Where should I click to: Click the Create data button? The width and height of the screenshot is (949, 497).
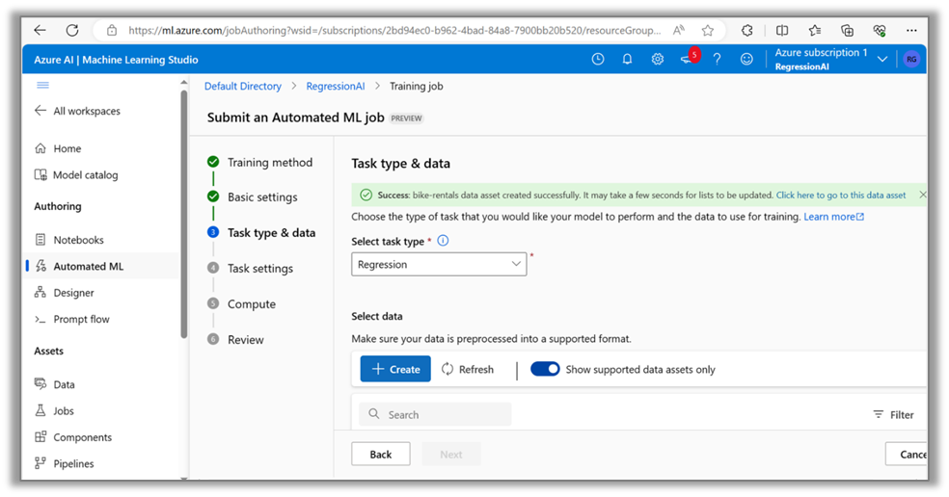coord(395,369)
